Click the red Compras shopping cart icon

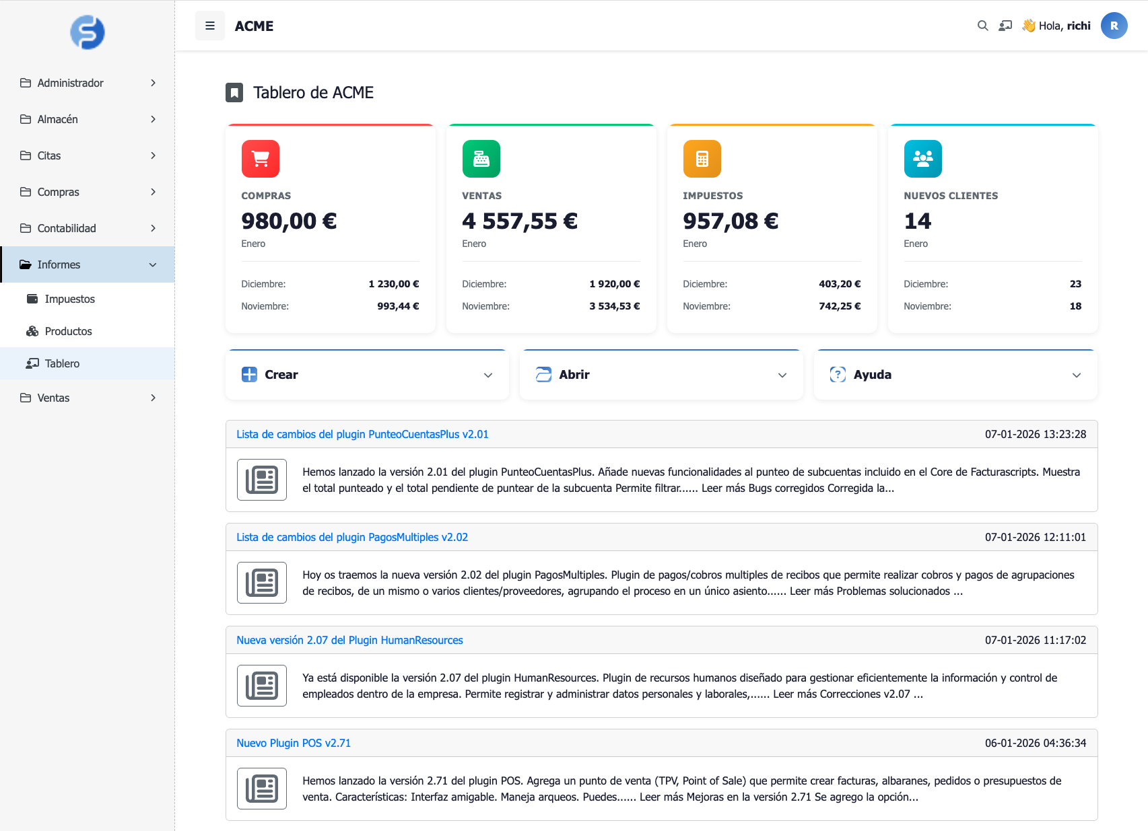pos(261,159)
